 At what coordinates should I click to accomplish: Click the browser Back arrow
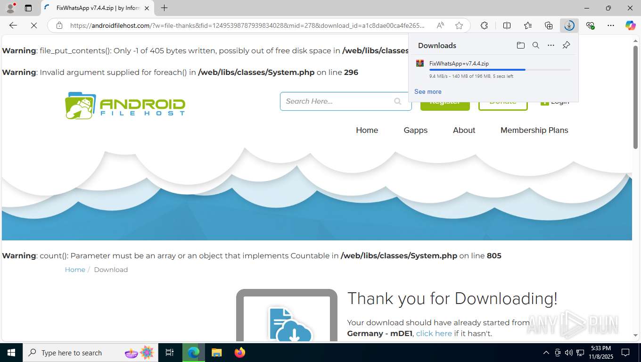13,25
